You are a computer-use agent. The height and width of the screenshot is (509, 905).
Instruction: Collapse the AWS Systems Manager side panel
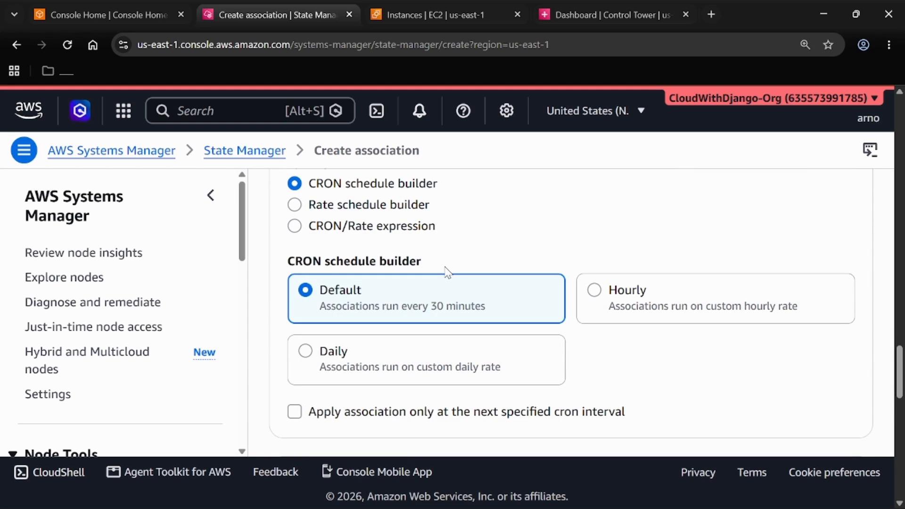[211, 195]
